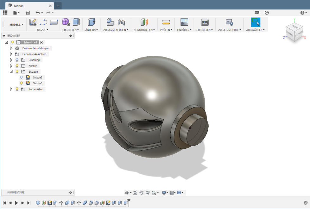
Task: Show Skizze5 via its light bulb
Action: (21, 77)
